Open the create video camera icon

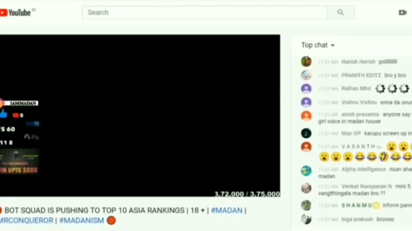tap(402, 13)
